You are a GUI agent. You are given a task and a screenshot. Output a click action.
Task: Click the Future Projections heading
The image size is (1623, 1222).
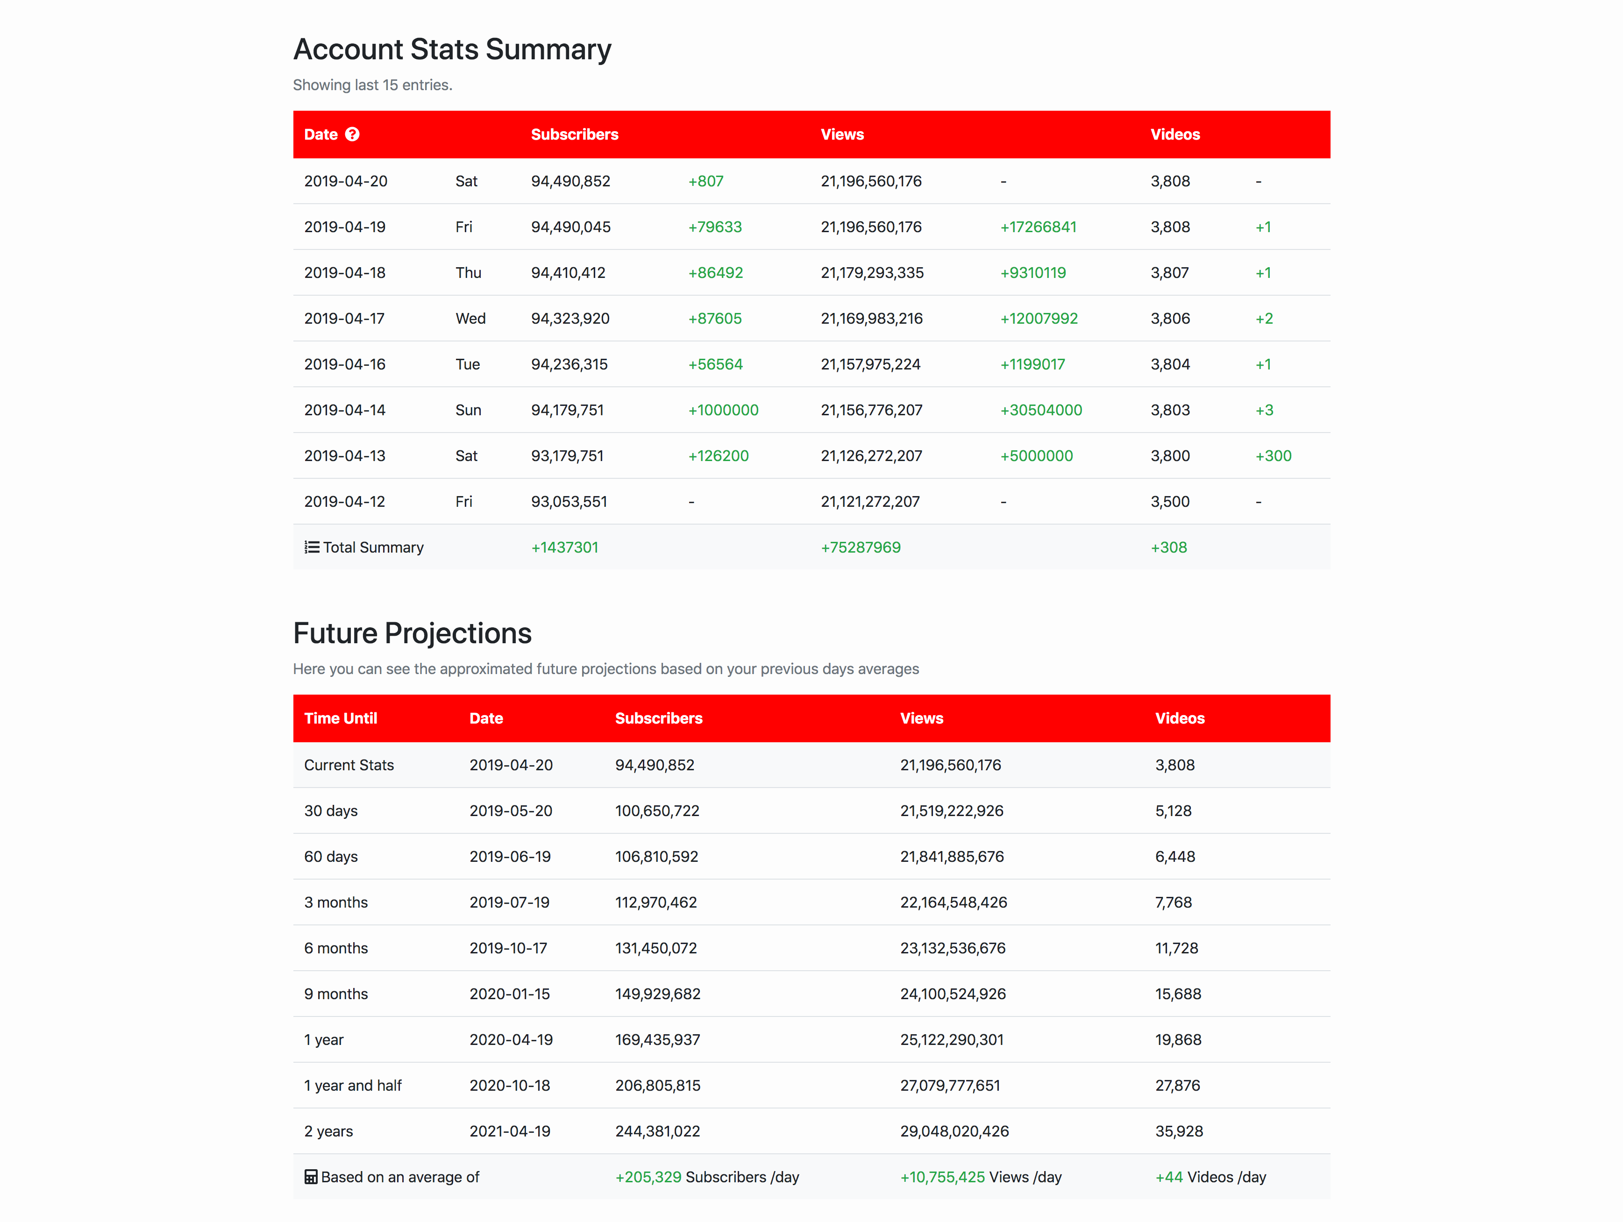point(412,633)
